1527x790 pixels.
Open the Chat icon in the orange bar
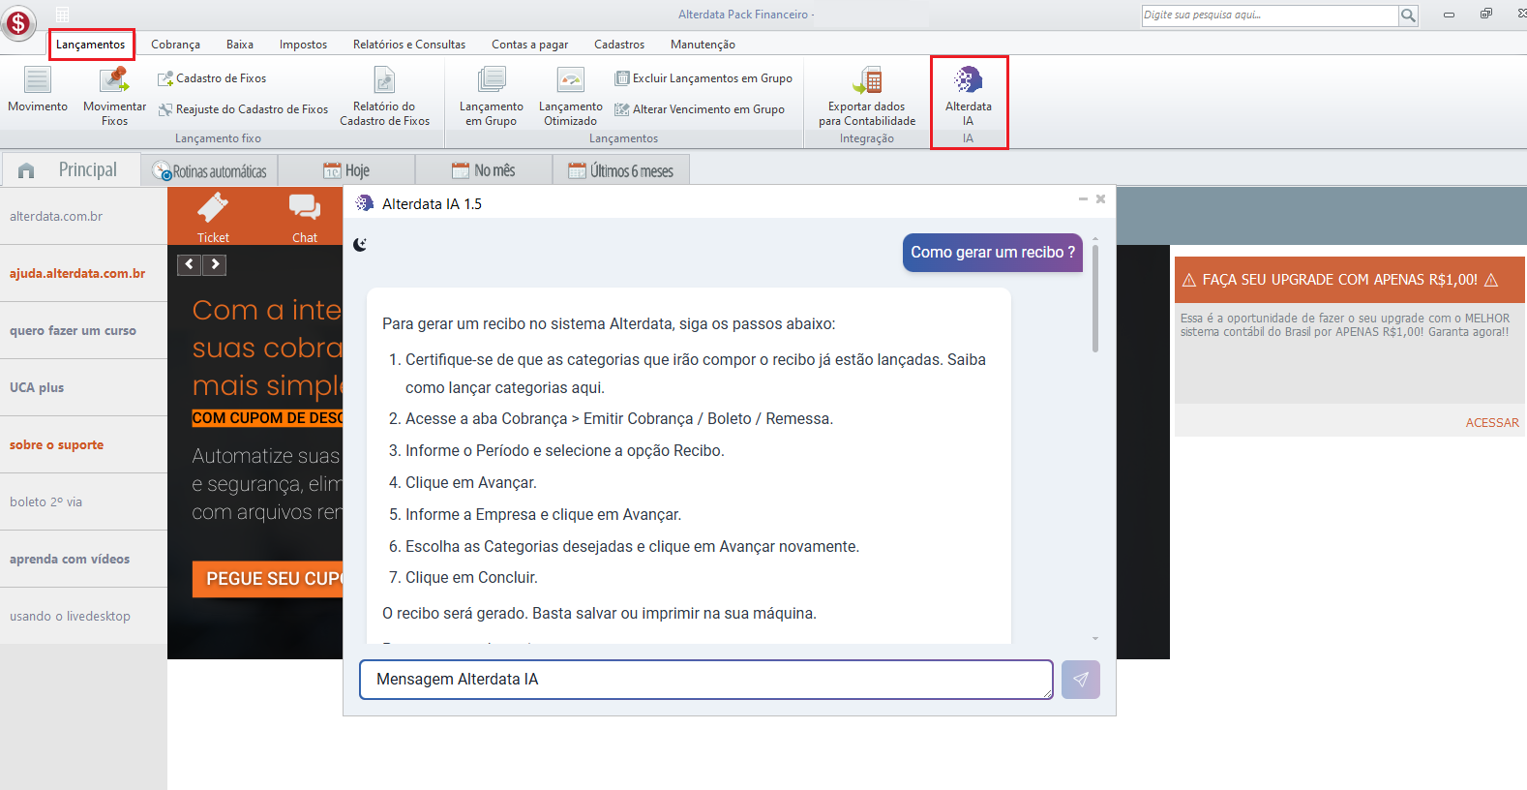tap(305, 217)
